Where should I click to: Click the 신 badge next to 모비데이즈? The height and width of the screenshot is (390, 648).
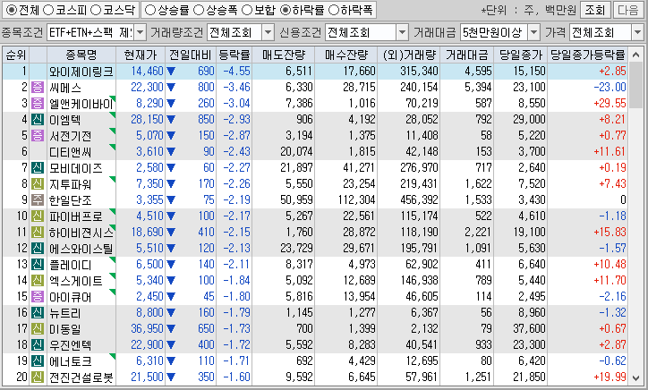point(38,168)
